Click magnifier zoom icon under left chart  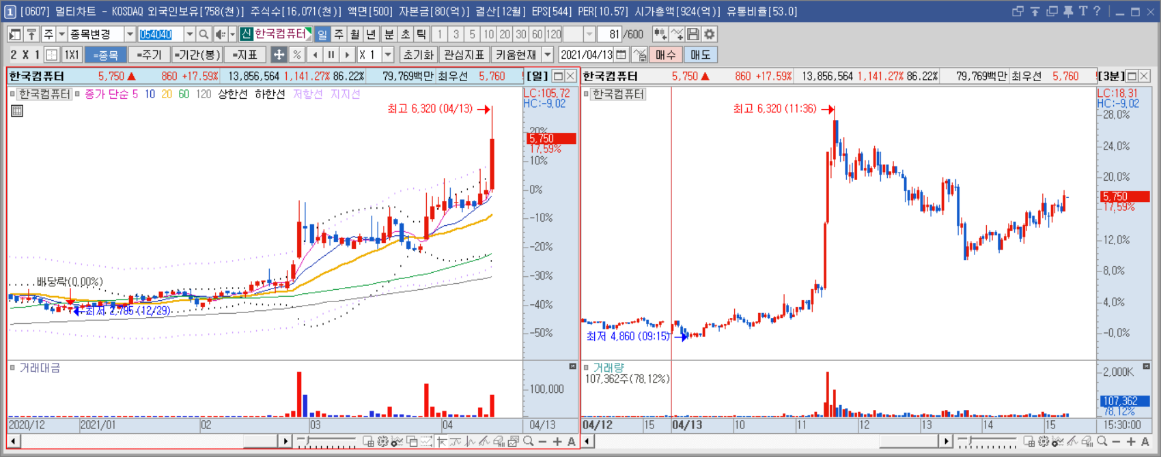(x=528, y=441)
